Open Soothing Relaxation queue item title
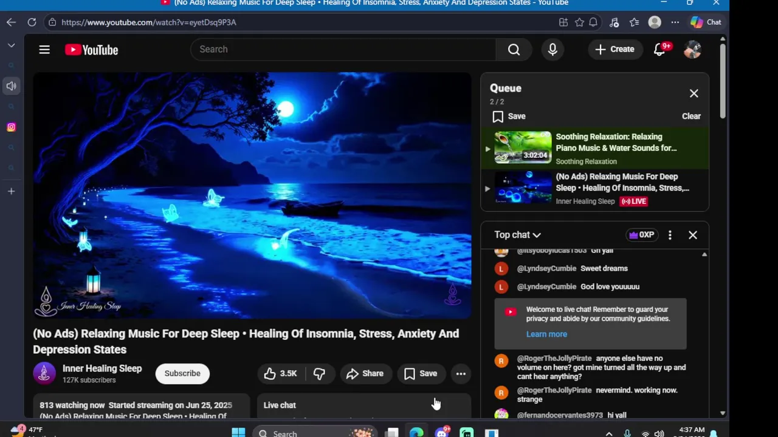This screenshot has width=778, height=437. tap(616, 142)
